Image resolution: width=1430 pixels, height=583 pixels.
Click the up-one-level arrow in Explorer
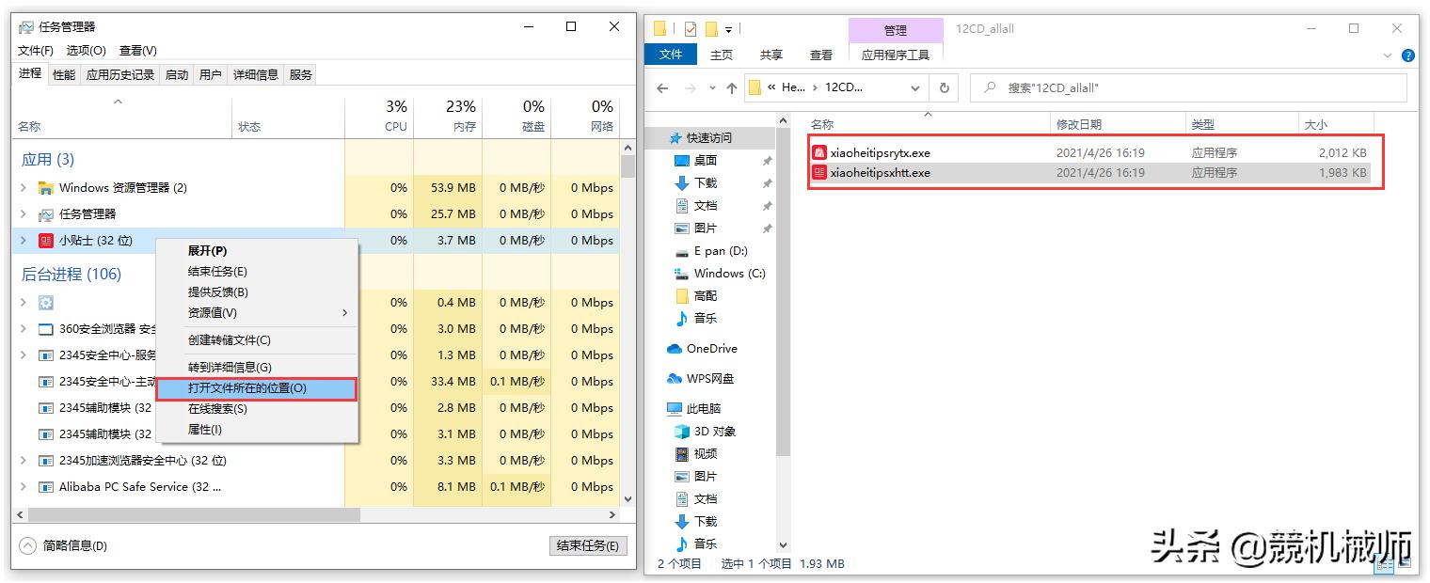click(x=732, y=88)
